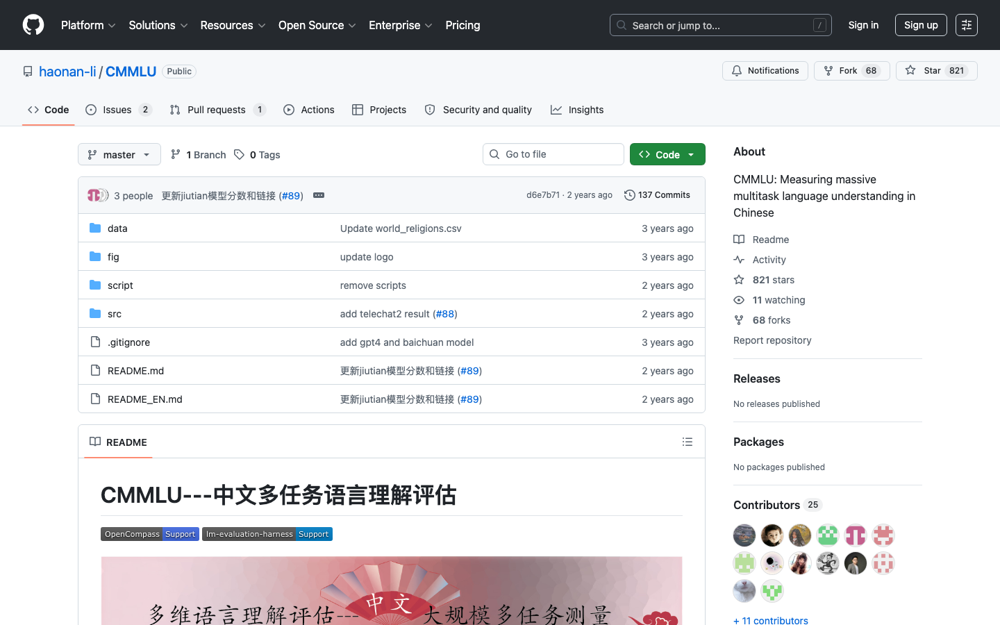Click the lm-evaluation-harness Support badge
Screen dimensions: 1000x625
pos(267,534)
